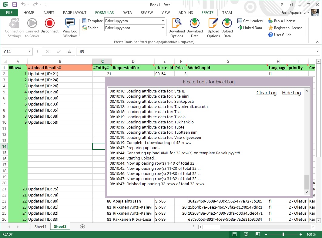
Task: Click the worksheet horizontal scrollbar thumb
Action: pos(211,227)
